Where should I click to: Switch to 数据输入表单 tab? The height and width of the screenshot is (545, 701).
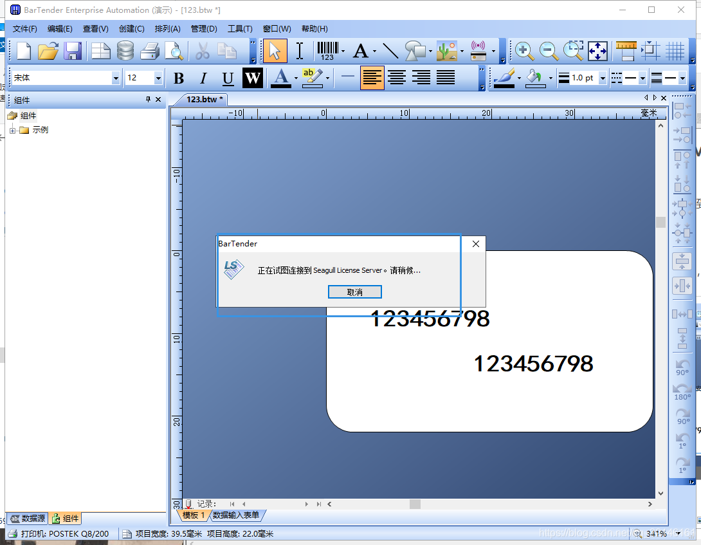[x=236, y=515]
